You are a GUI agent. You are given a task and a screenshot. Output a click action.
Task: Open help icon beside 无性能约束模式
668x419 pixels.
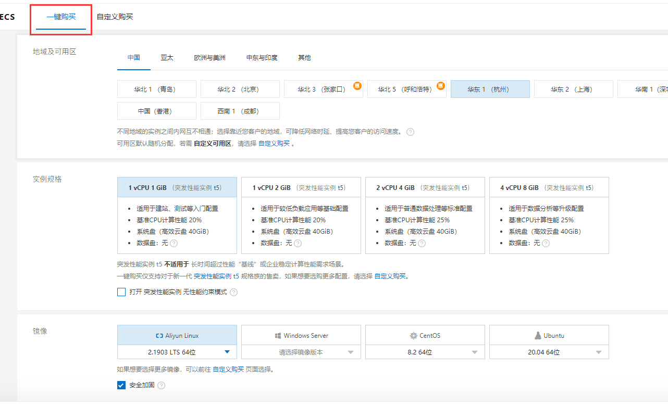coord(233,293)
